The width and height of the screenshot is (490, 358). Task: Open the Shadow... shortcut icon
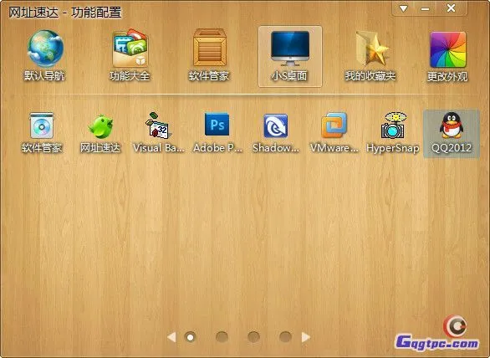(276, 133)
